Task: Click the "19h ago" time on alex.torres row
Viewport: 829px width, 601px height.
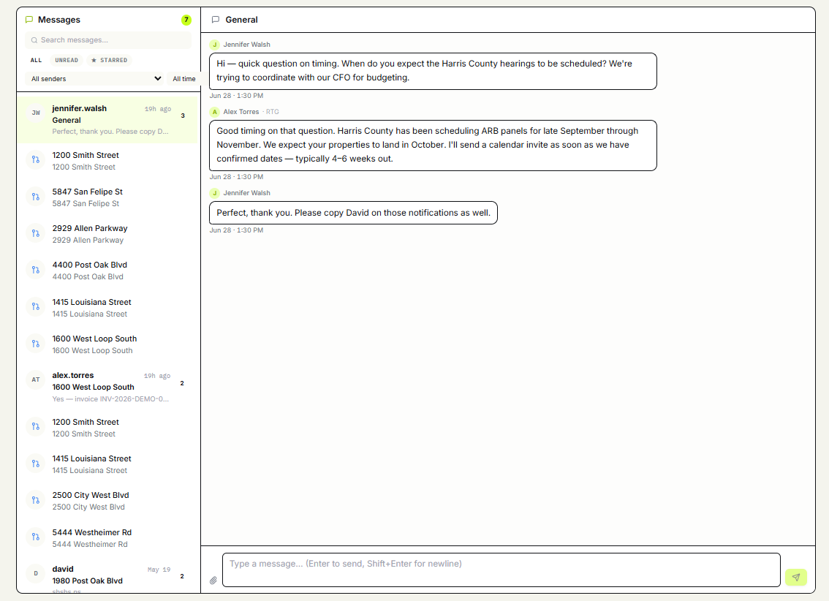Action: tap(157, 376)
